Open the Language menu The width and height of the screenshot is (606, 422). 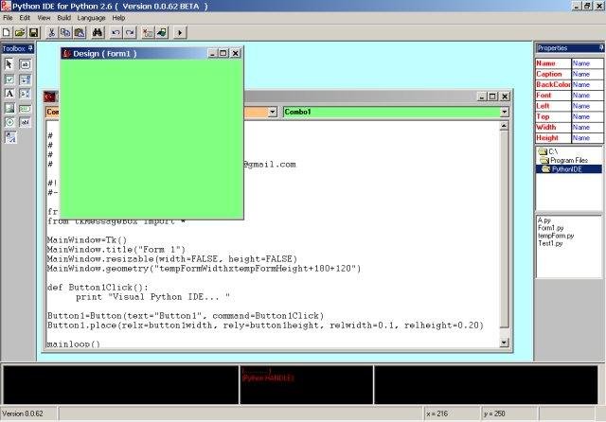[x=91, y=18]
